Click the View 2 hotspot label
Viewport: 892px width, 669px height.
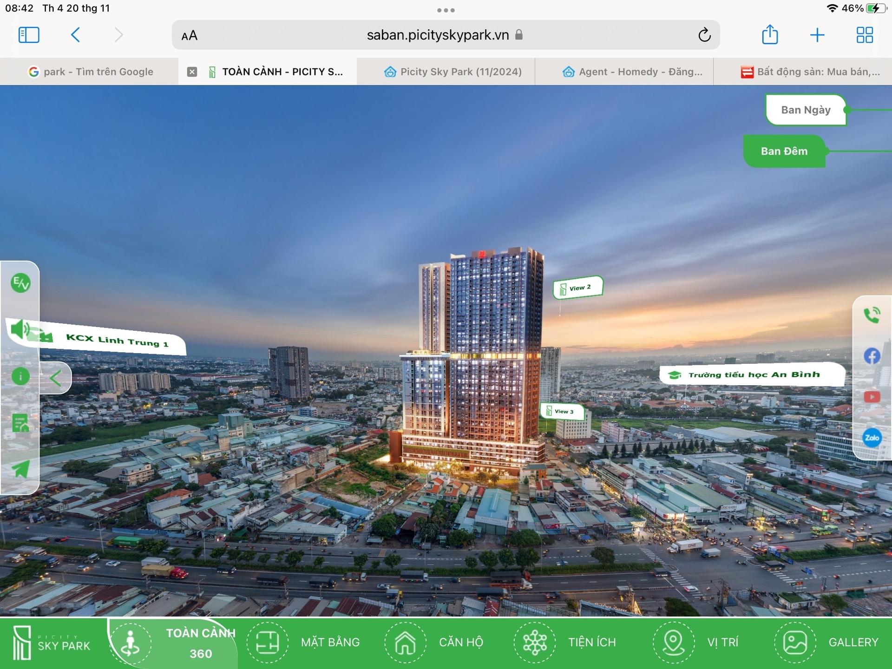pyautogui.click(x=578, y=288)
